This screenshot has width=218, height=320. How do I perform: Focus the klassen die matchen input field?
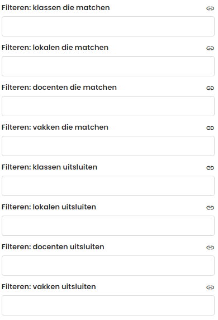[x=108, y=26]
